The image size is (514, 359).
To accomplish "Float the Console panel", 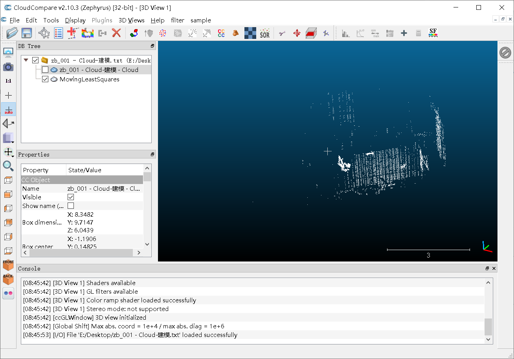I will 487,269.
